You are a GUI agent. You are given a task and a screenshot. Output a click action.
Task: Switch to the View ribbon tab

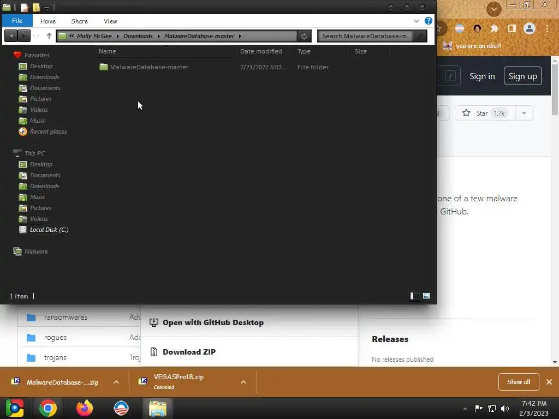click(110, 21)
